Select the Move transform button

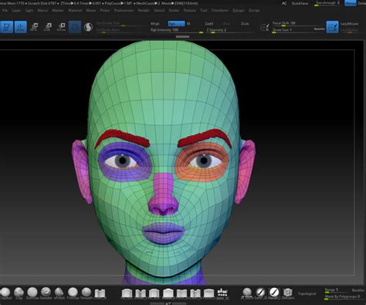(x=34, y=27)
